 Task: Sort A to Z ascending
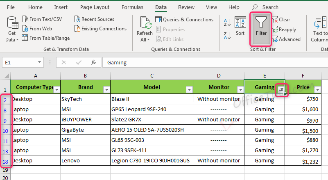[x=227, y=23]
